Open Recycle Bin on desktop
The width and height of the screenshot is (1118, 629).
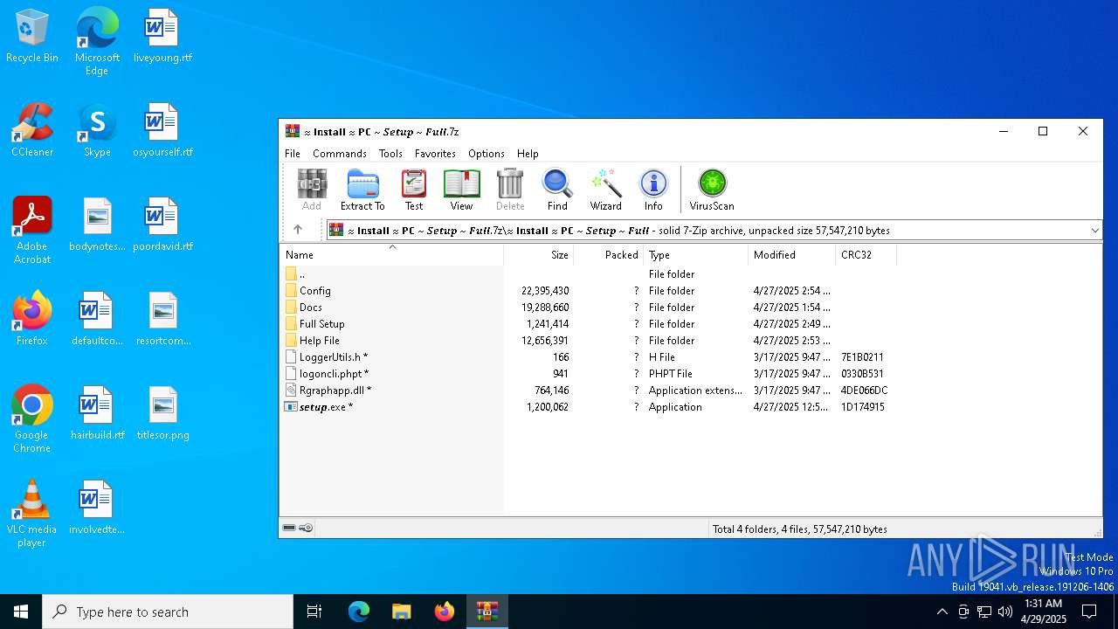32,37
